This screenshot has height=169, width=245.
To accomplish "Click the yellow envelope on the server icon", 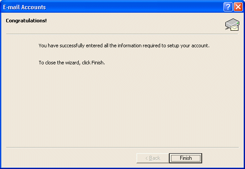I will coord(234,28).
